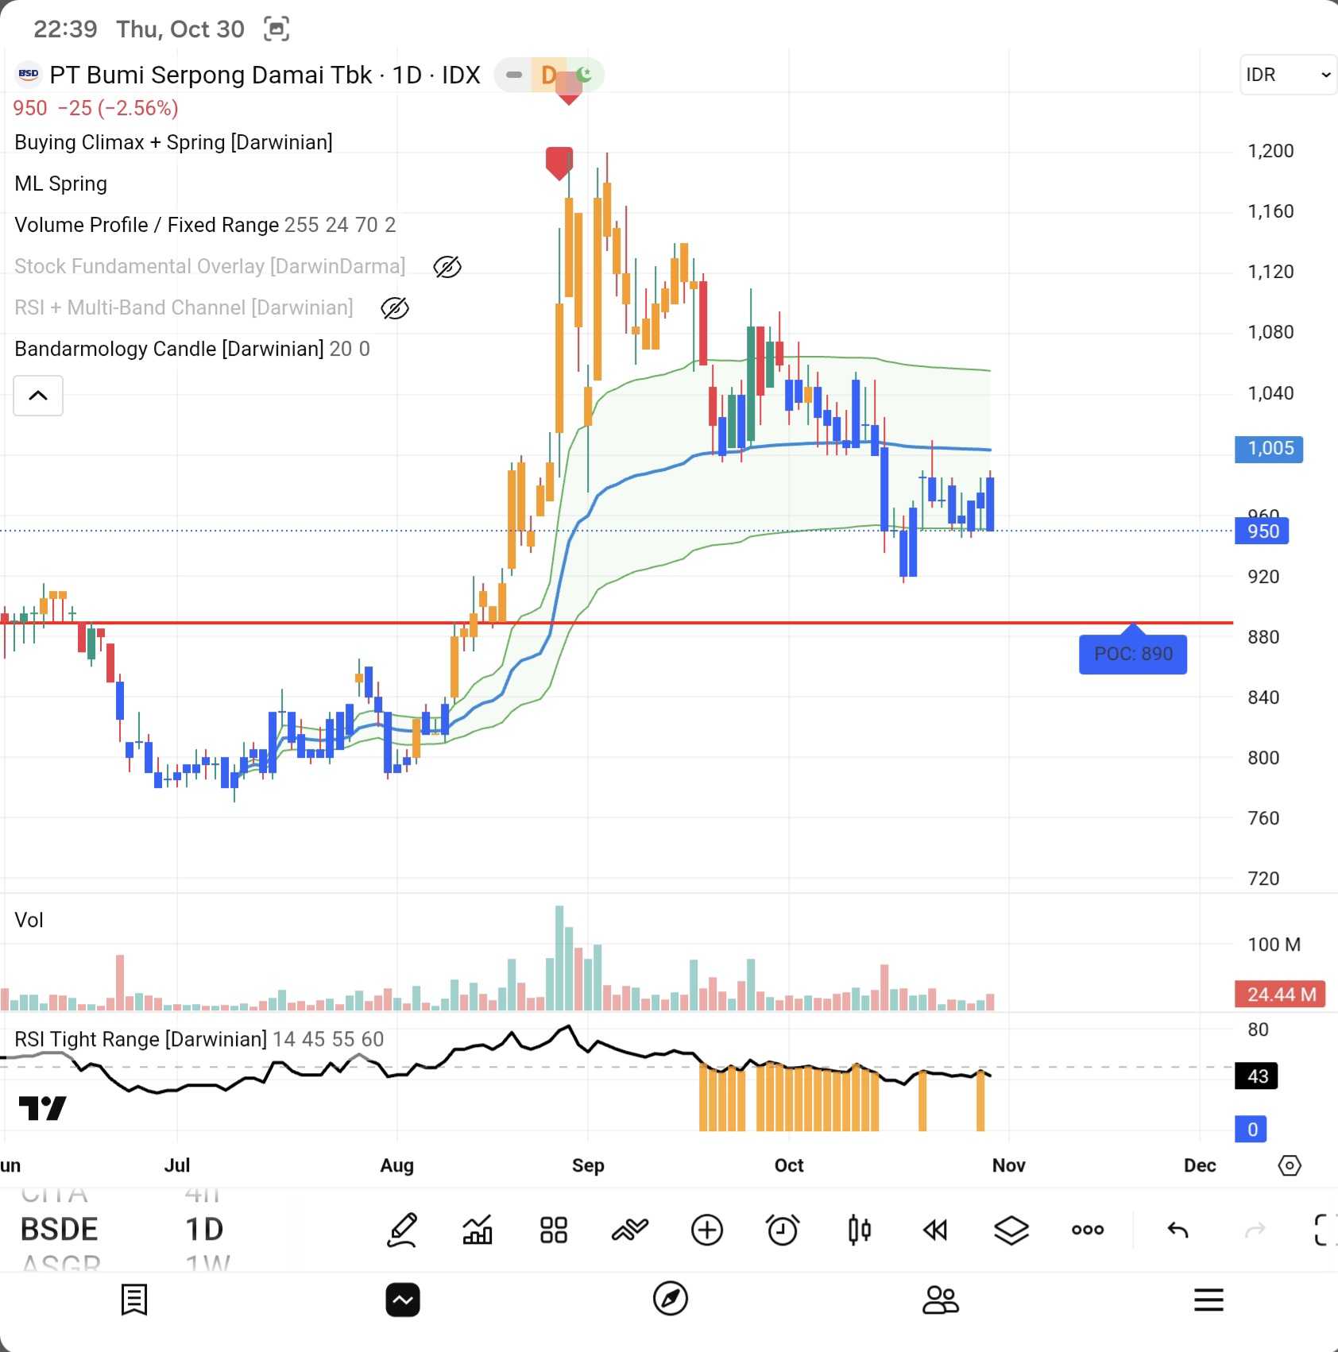This screenshot has height=1352, width=1338.
Task: Click the 24.44 M volume tag
Action: (x=1280, y=994)
